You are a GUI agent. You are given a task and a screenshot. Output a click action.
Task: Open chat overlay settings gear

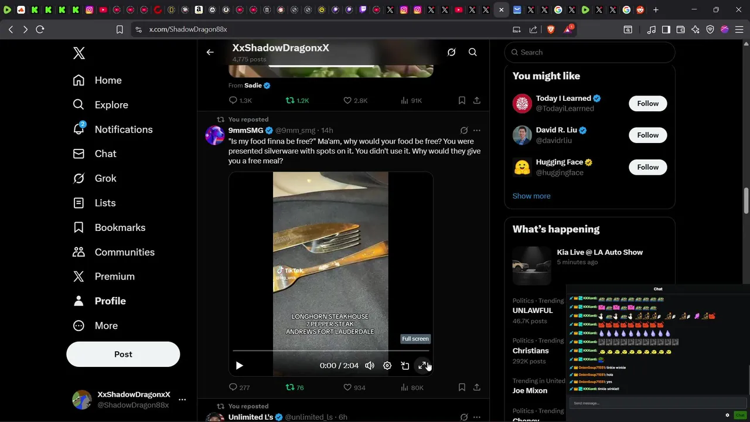pos(727,415)
